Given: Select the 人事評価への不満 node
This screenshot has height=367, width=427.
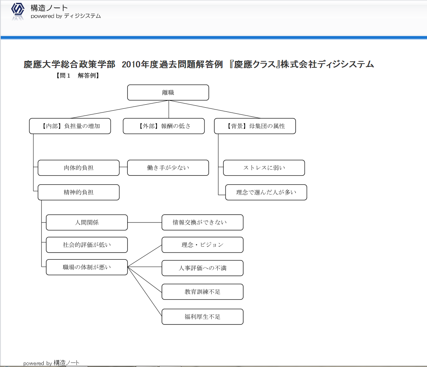Looking at the screenshot, I should tap(203, 268).
